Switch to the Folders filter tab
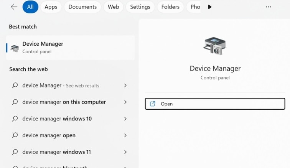The width and height of the screenshot is (290, 168). coord(170,7)
